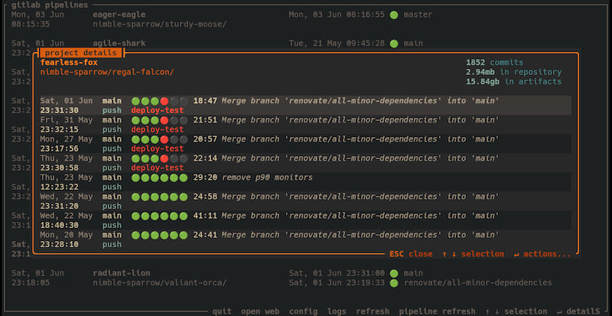This screenshot has width=612, height=316.
Task: Select the agile-shark project row
Action: click(305, 44)
